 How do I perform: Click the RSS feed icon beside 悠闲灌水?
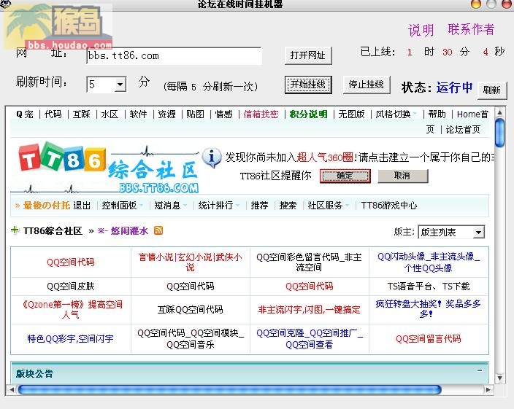click(158, 230)
